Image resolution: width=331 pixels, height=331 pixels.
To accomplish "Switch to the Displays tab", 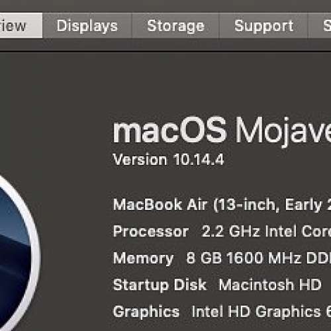I will 87,26.
